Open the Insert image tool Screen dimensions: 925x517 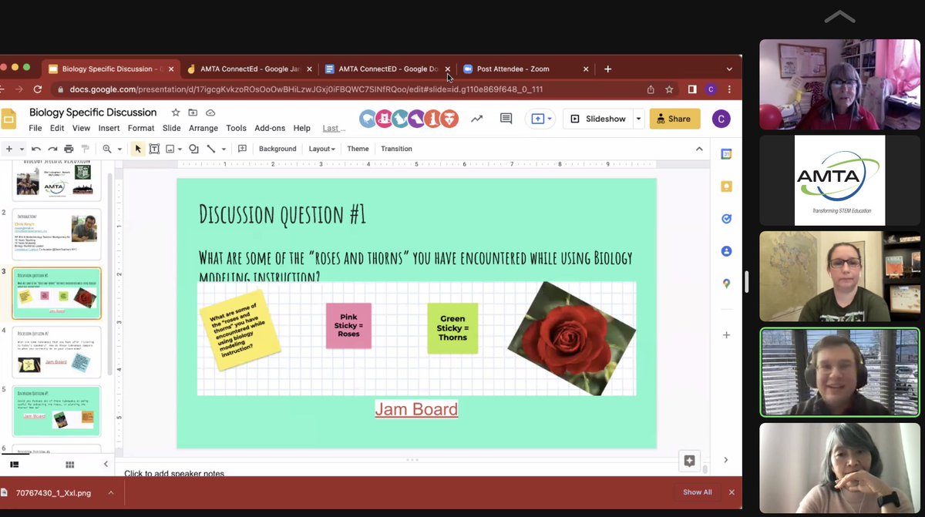coord(172,148)
